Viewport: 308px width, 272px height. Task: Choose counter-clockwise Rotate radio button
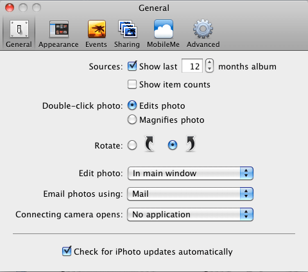pos(132,145)
